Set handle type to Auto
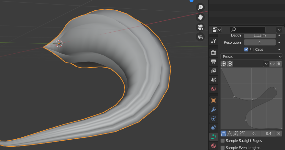Image resolution: width=285 pixels, height=150 pixels. 224,134
